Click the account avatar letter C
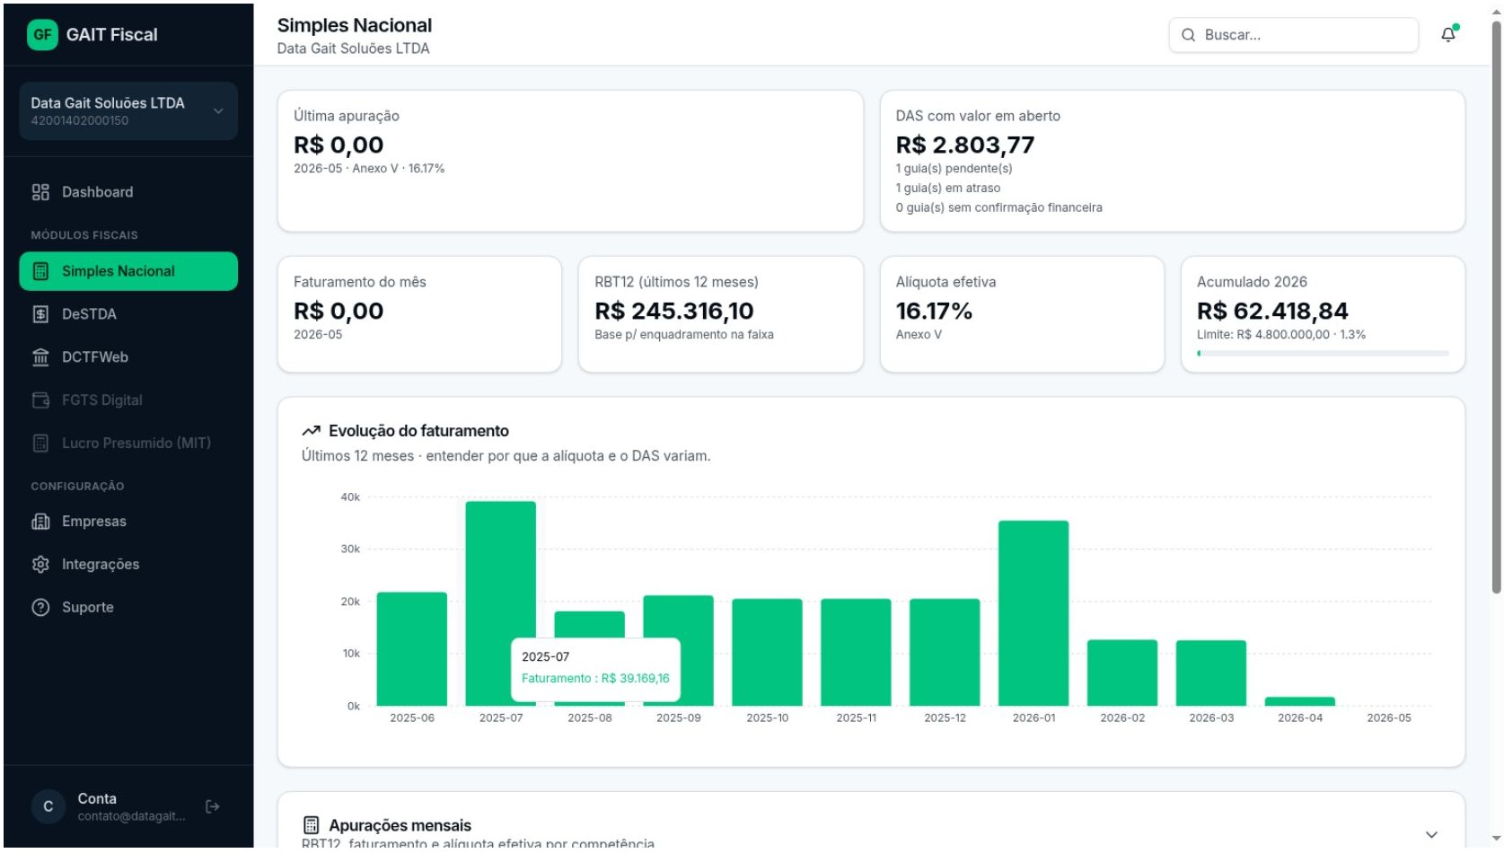Image resolution: width=1504 pixels, height=853 pixels. coord(48,807)
